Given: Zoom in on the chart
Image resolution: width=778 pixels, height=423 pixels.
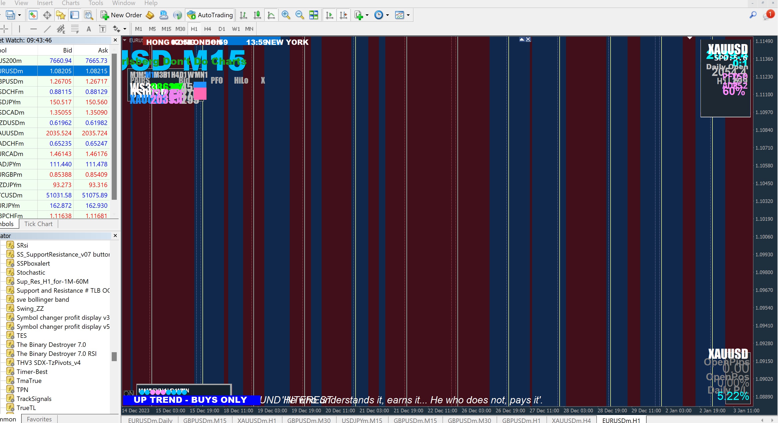Looking at the screenshot, I should point(286,15).
